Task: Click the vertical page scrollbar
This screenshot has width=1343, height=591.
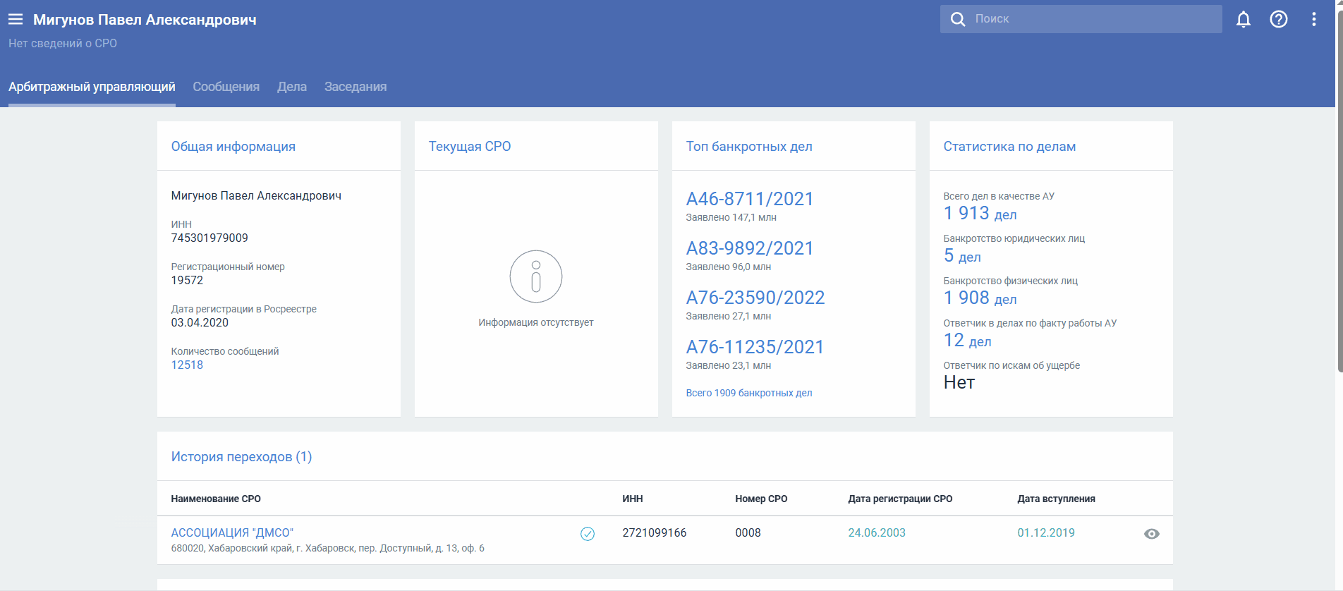Action: coord(1339,190)
